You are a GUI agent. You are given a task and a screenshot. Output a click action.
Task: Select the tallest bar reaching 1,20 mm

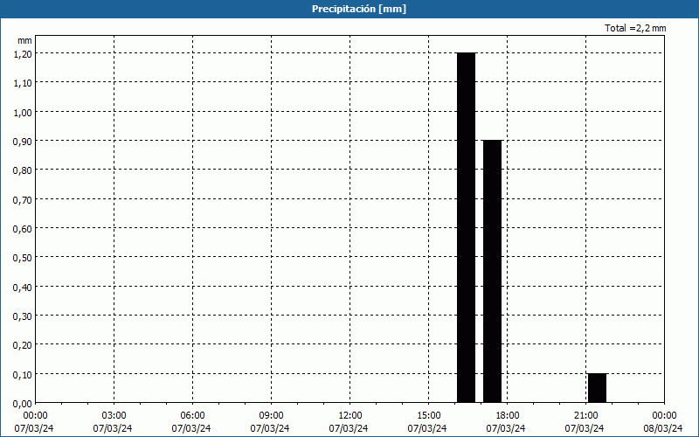[467, 228]
